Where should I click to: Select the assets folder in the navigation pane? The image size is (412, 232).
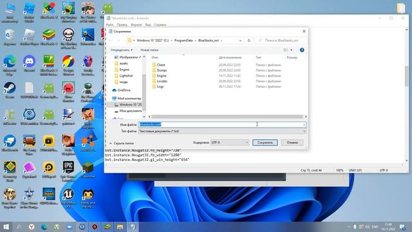click(124, 63)
